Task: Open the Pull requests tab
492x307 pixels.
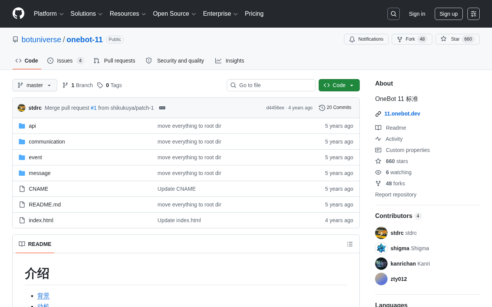Action: pos(115,61)
